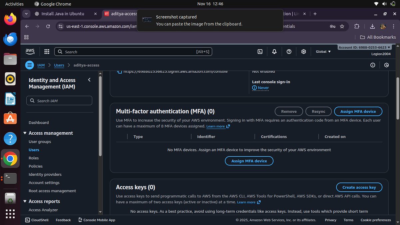This screenshot has width=400, height=225.
Task: Open the info panel icon
Action: coord(373,65)
